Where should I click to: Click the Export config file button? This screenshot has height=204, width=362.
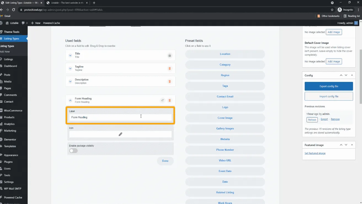(x=329, y=86)
